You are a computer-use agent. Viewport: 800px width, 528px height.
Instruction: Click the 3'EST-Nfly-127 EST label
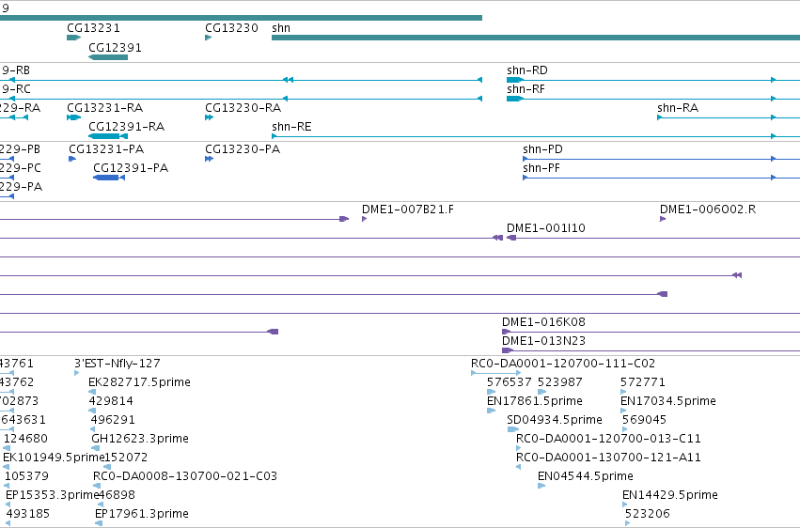pos(118,364)
